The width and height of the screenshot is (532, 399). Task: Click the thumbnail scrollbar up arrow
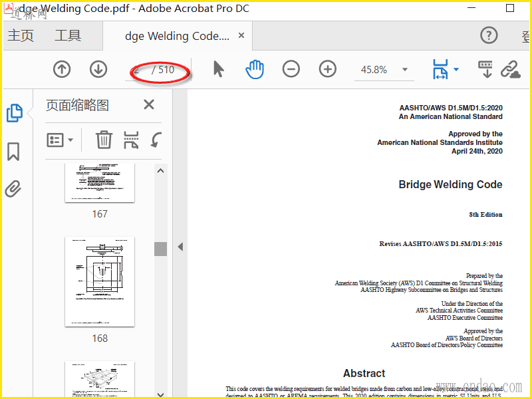pos(161,171)
